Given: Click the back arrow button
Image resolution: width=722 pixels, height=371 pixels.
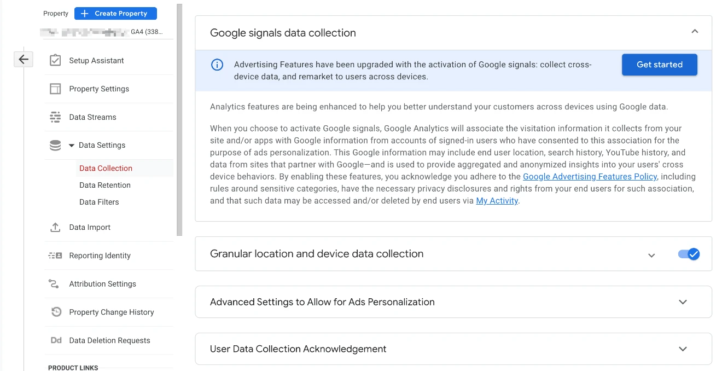Looking at the screenshot, I should click(x=23, y=59).
